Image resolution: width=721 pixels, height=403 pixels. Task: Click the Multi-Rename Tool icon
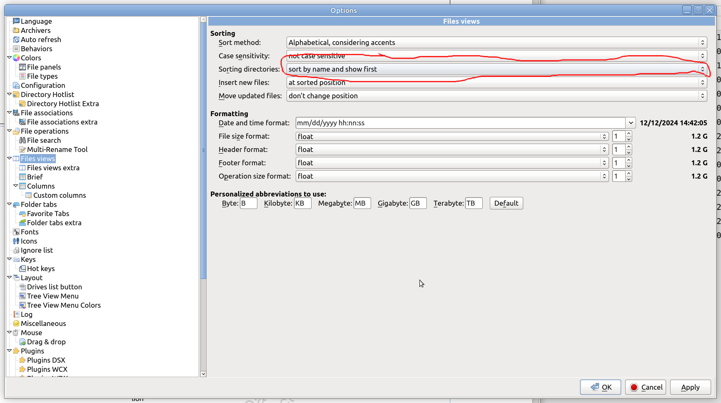point(22,149)
